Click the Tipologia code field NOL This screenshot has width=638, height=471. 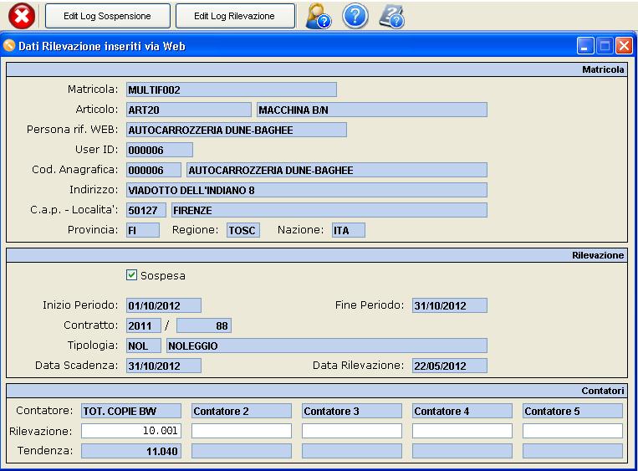(144, 346)
